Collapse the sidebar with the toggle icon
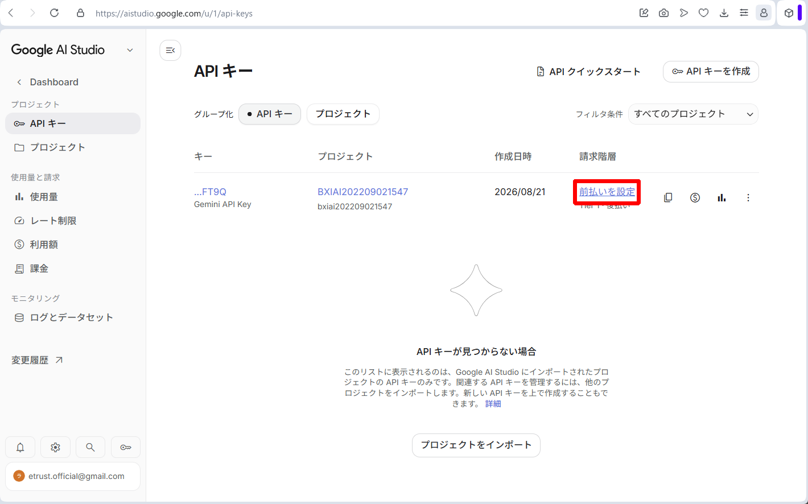The image size is (808, 504). (x=170, y=51)
